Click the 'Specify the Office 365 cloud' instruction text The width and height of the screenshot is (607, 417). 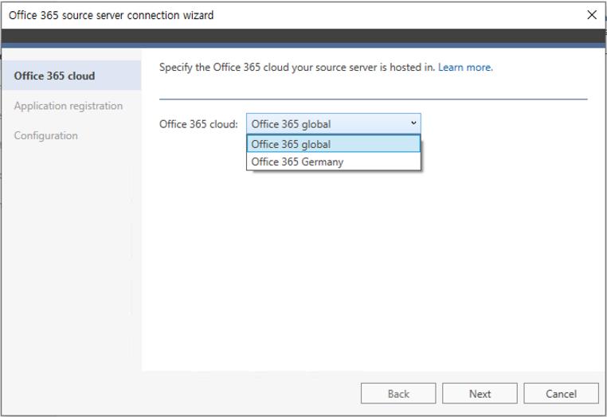pyautogui.click(x=297, y=68)
